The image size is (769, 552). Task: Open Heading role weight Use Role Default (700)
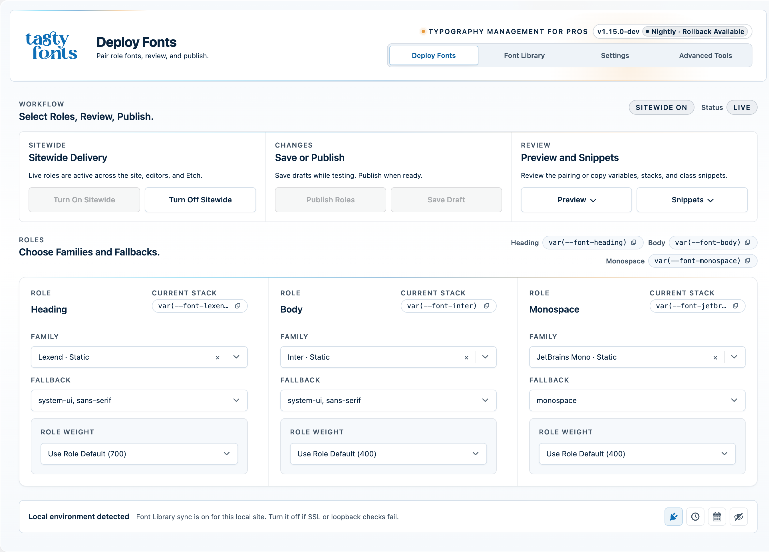click(x=139, y=454)
